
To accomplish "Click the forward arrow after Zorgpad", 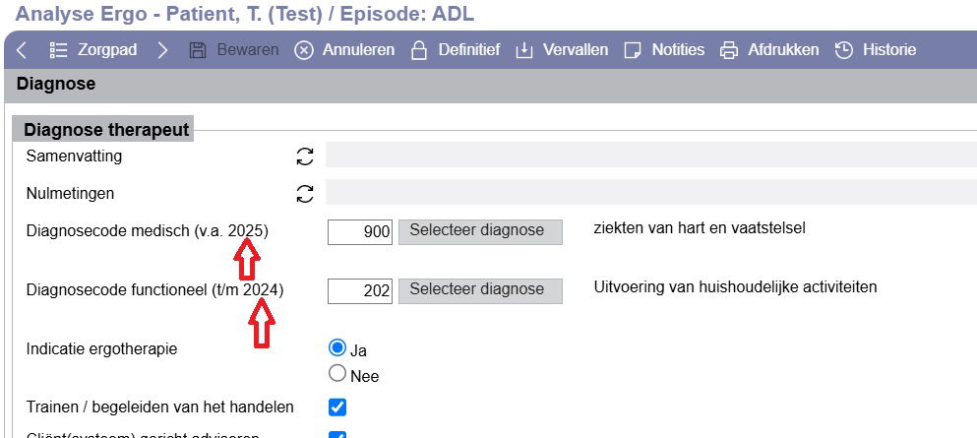I will 162,50.
